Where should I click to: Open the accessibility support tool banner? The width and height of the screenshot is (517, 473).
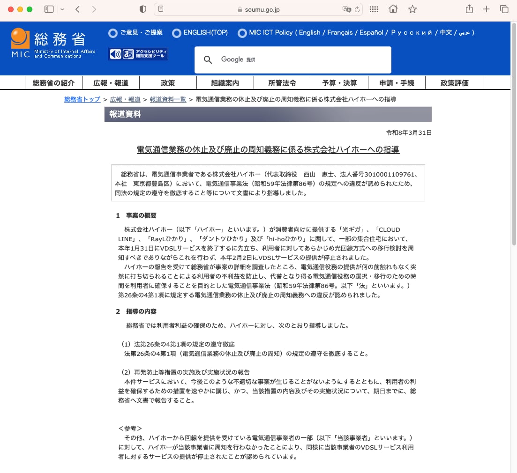138,54
